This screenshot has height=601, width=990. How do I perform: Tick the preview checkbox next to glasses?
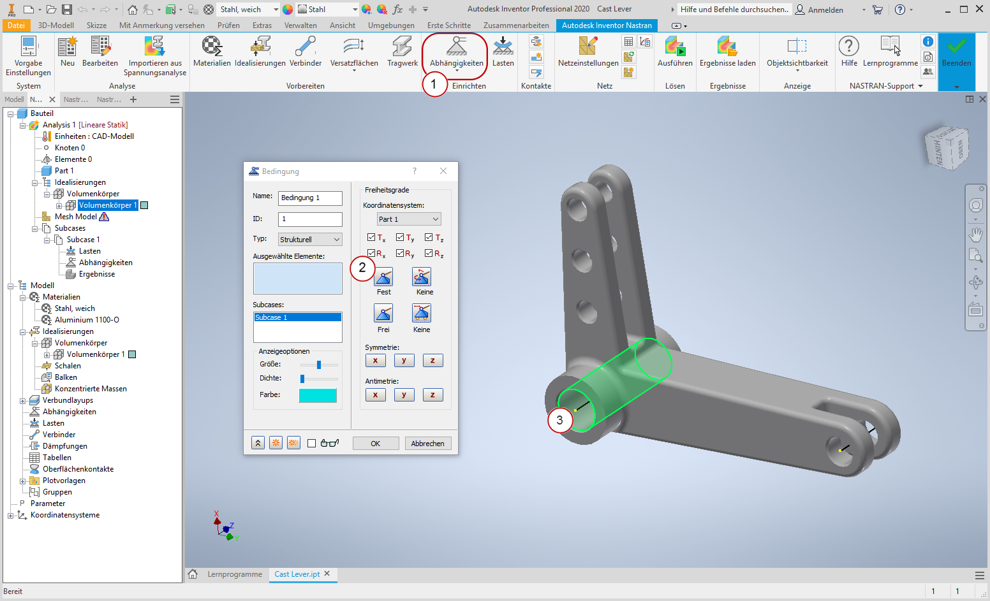[311, 444]
